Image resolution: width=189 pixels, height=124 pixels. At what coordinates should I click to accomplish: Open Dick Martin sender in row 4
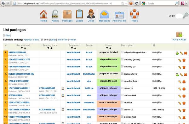(x=89, y=74)
